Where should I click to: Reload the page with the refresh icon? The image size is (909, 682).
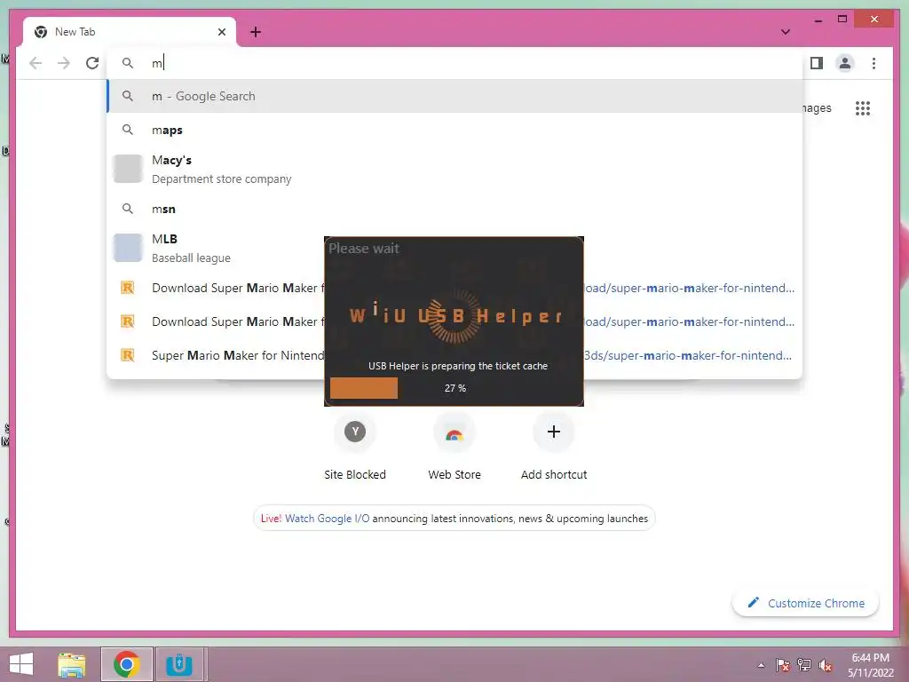pos(92,63)
